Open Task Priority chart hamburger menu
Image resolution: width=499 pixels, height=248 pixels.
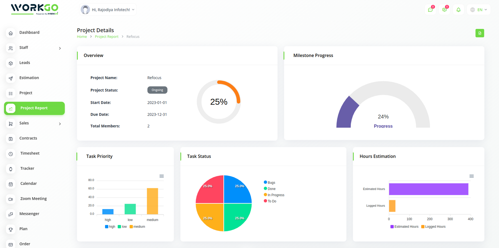pyautogui.click(x=162, y=176)
